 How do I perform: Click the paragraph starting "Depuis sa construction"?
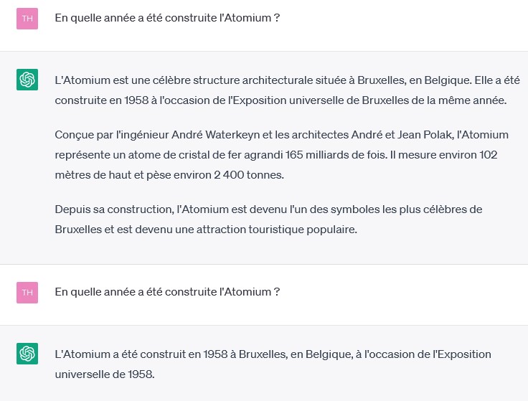click(268, 219)
